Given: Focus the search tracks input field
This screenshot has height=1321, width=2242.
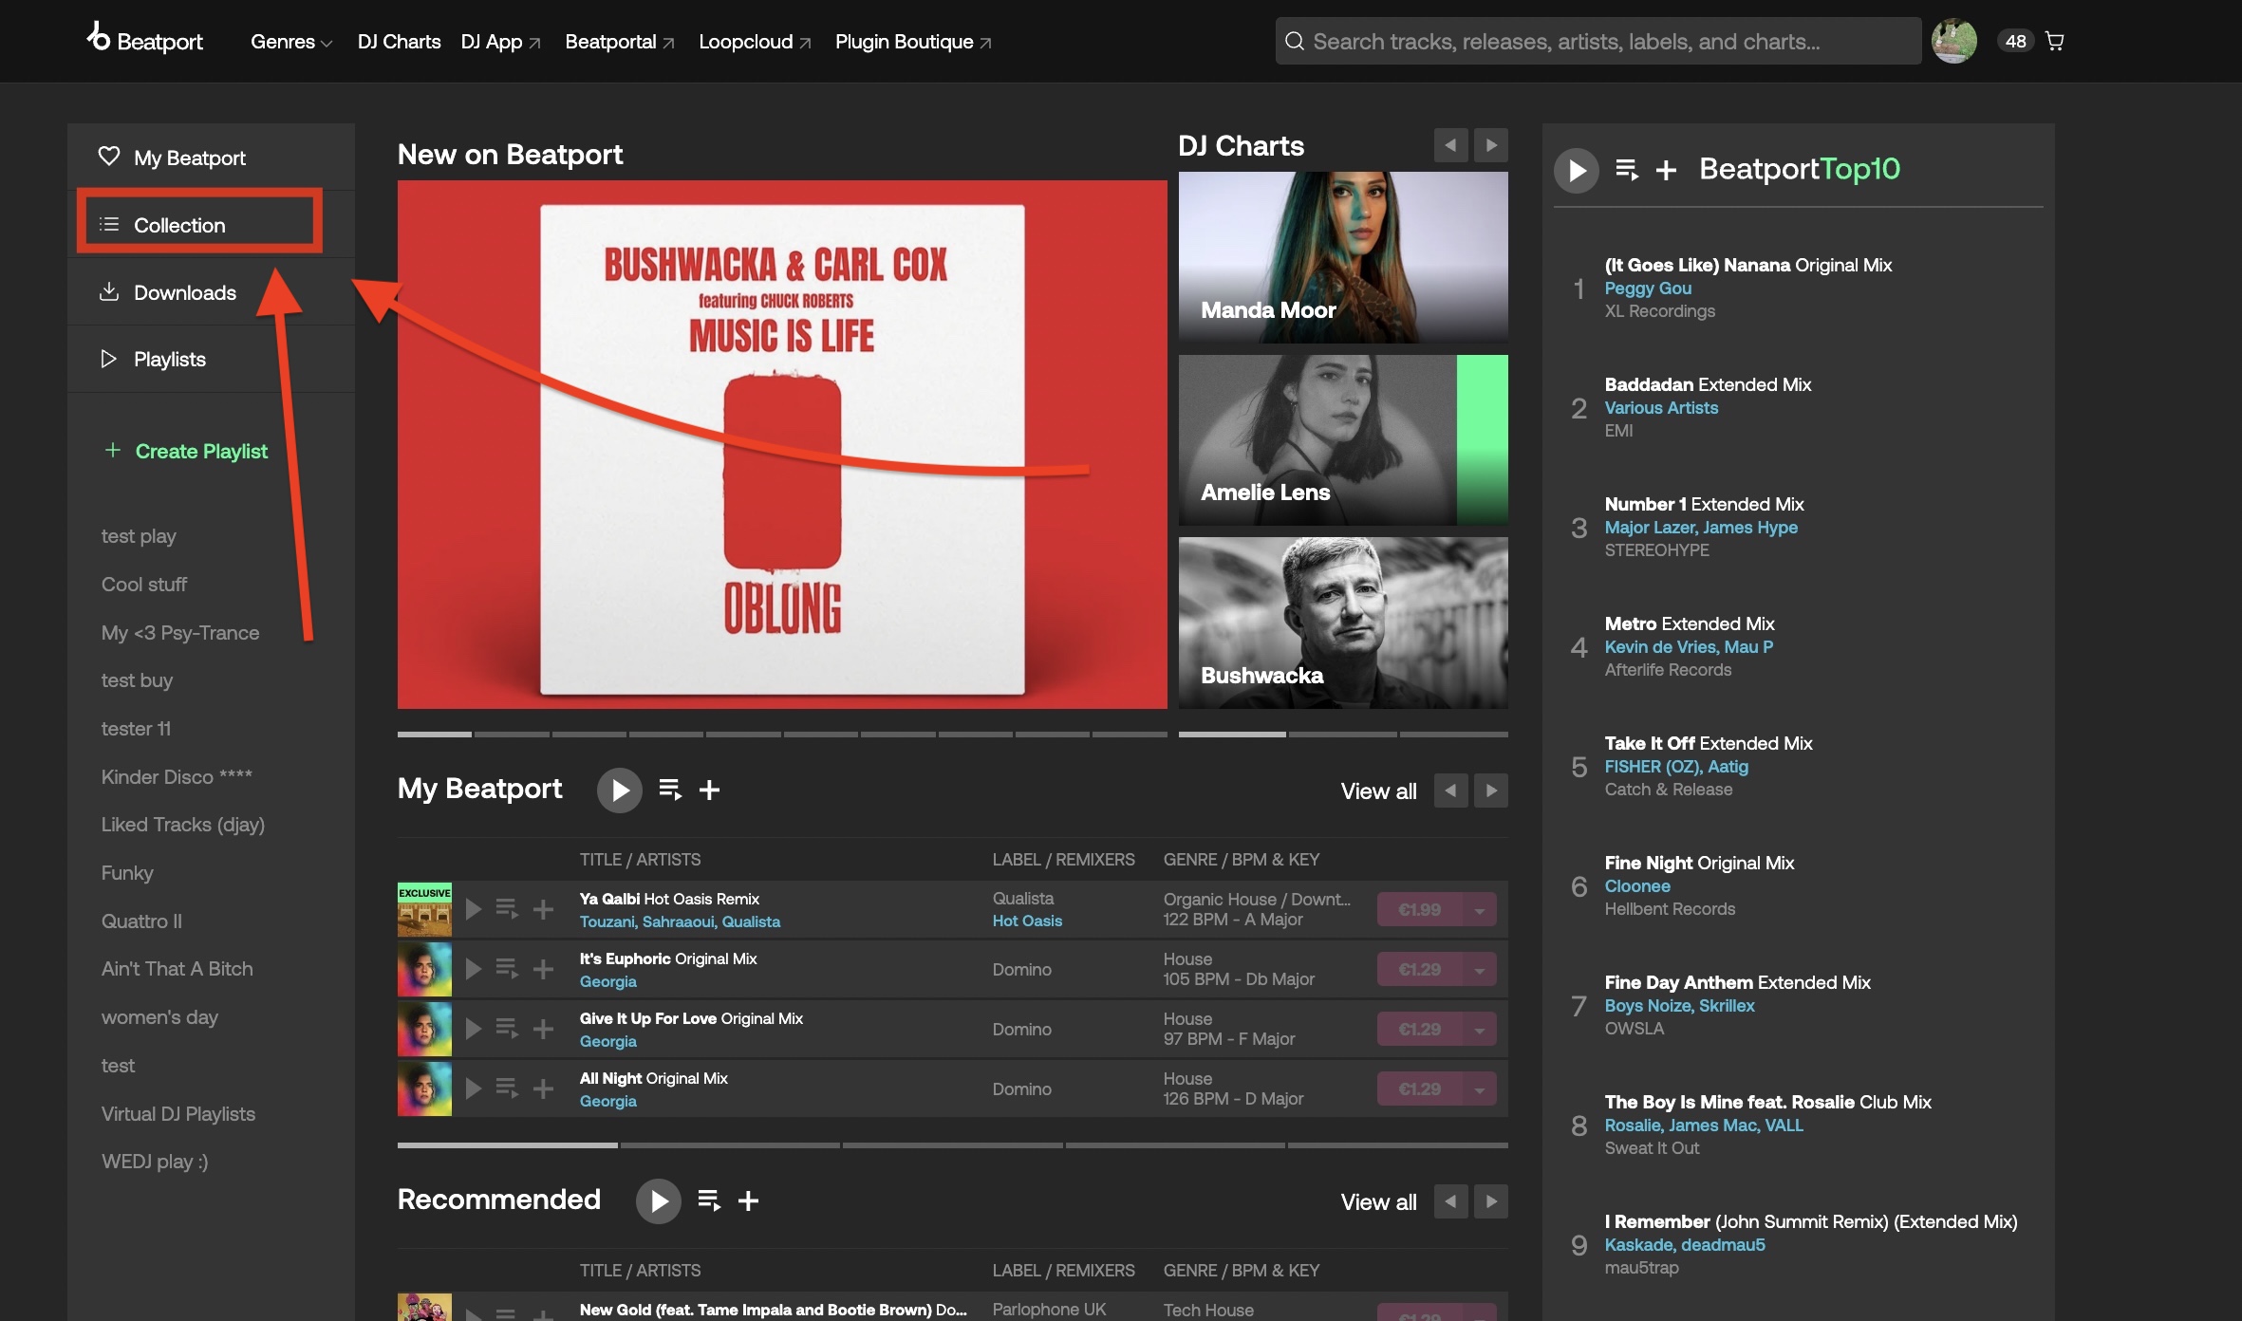Looking at the screenshot, I should [1598, 41].
